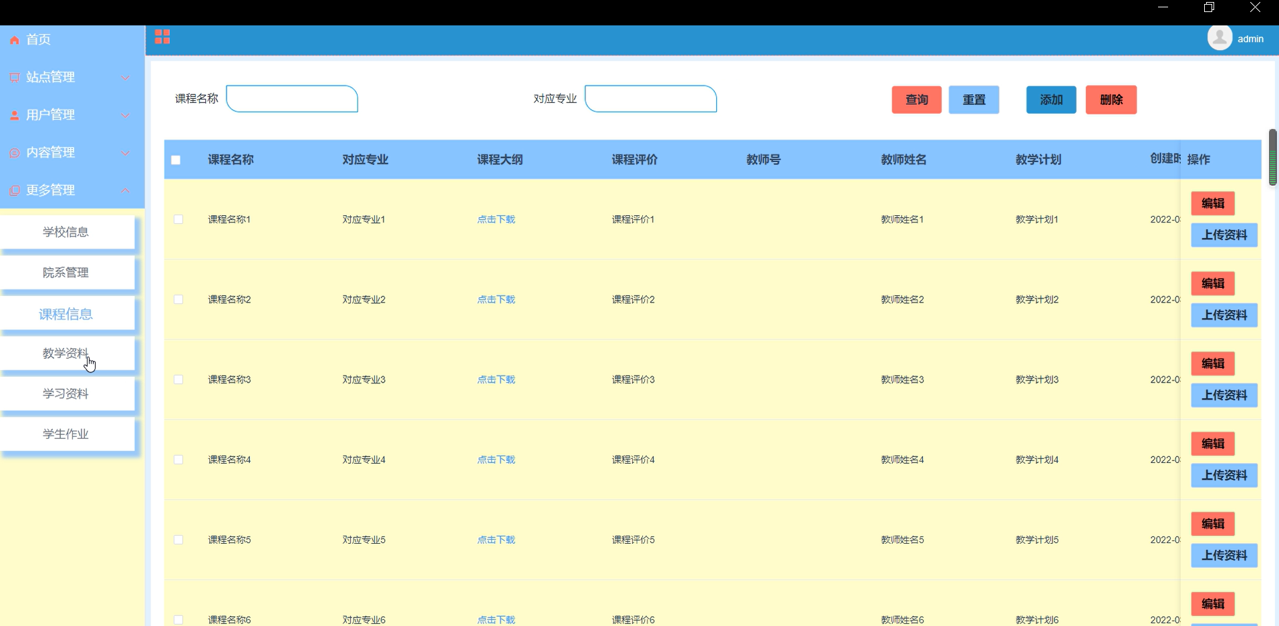Click the 添加 add button
Viewport: 1279px width, 626px height.
pos(1051,100)
